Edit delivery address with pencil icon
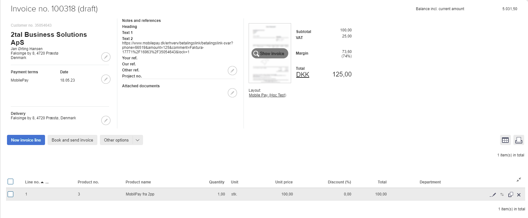This screenshot has width=528, height=218. 106,121
